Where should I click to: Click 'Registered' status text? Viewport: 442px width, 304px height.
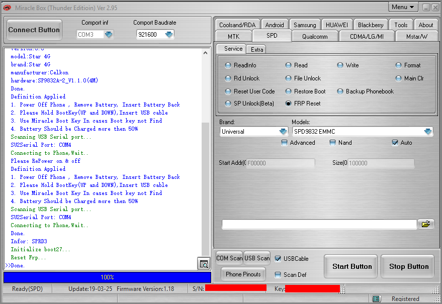pos(405,298)
